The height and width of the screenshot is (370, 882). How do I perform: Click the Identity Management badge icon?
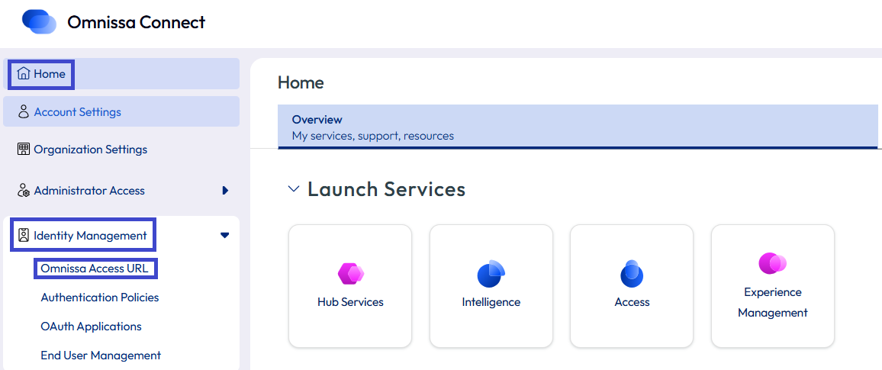pos(23,235)
